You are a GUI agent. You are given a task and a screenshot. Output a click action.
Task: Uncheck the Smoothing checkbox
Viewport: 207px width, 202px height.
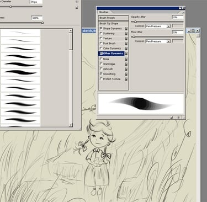click(x=101, y=74)
